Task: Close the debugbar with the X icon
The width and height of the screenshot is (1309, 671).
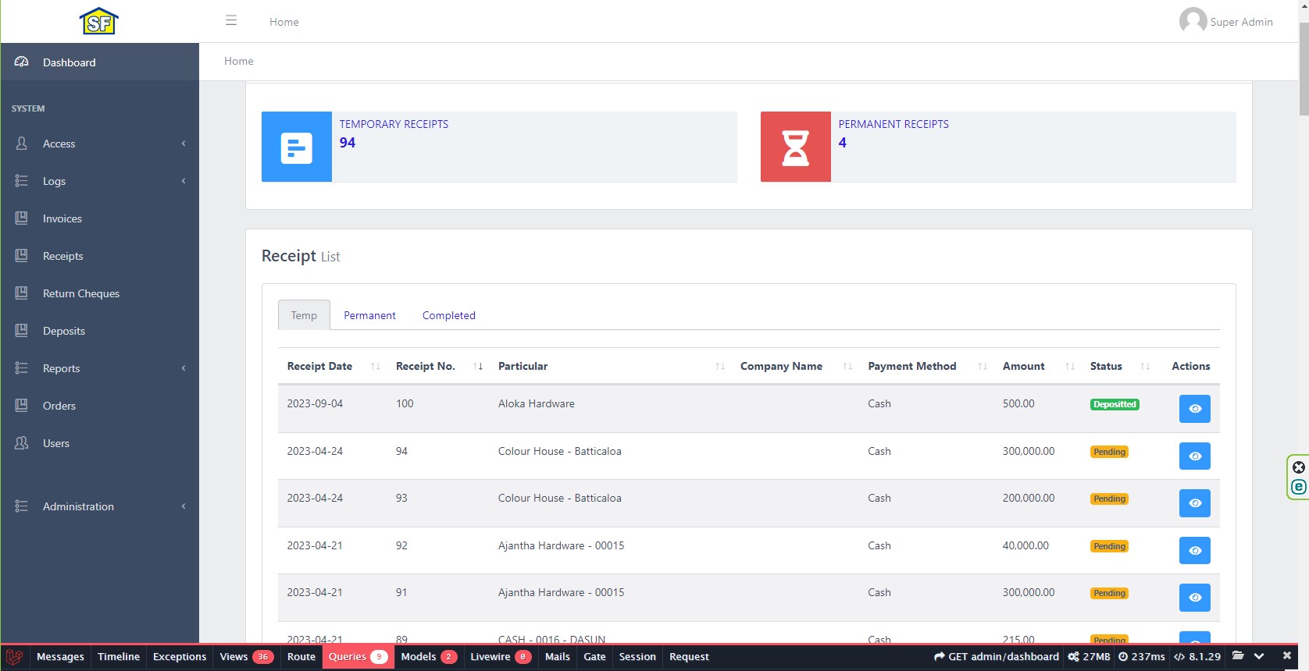Action: (x=1287, y=656)
